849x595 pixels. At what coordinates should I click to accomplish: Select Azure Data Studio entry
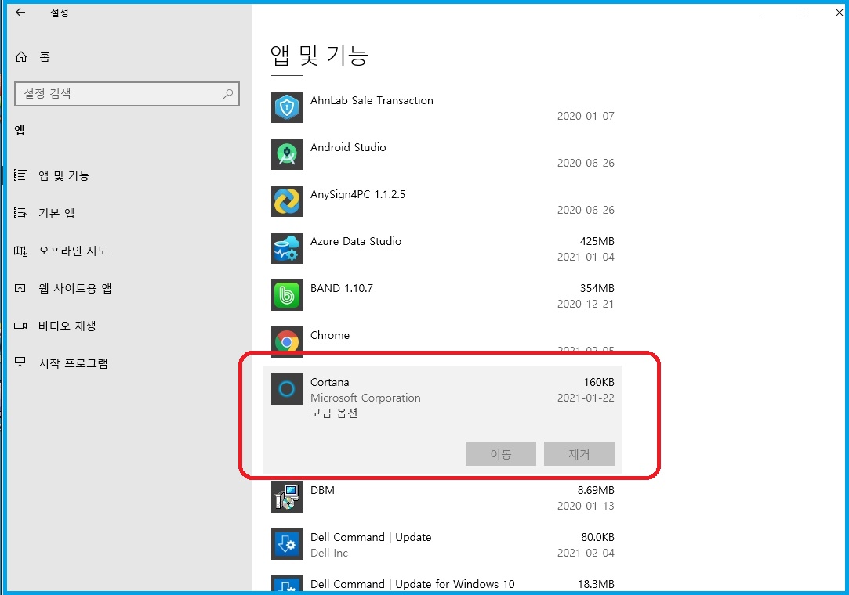[x=356, y=241]
